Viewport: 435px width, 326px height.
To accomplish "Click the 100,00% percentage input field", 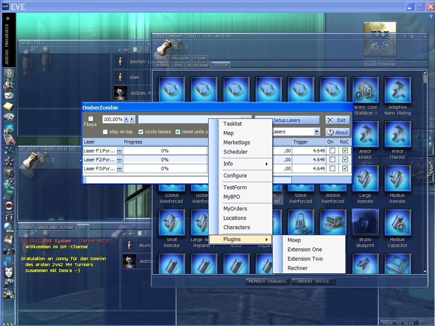I will coord(113,119).
